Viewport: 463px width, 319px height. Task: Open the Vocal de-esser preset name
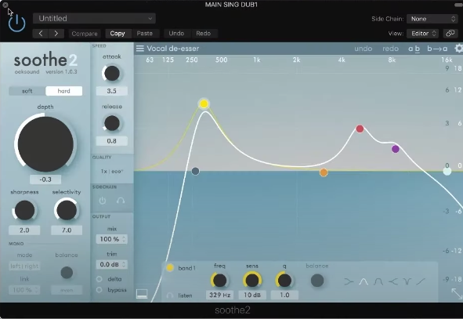(173, 49)
